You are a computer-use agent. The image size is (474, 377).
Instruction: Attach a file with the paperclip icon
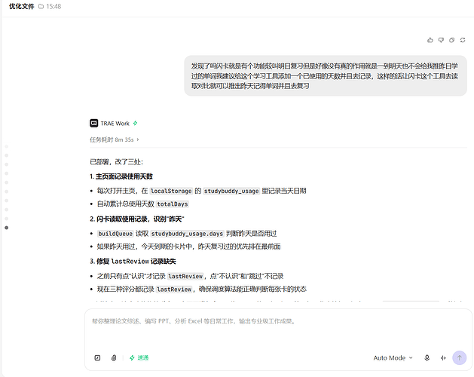point(114,358)
